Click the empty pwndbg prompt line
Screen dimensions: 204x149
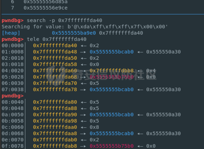point(13,96)
